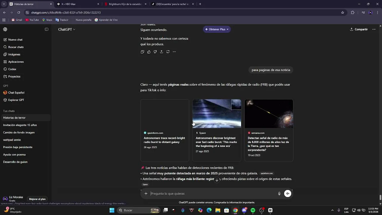Viewport: 382px width, 215px height.
Task: Open the 'Cambio de fondo imagen' chat
Action: click(x=25, y=133)
